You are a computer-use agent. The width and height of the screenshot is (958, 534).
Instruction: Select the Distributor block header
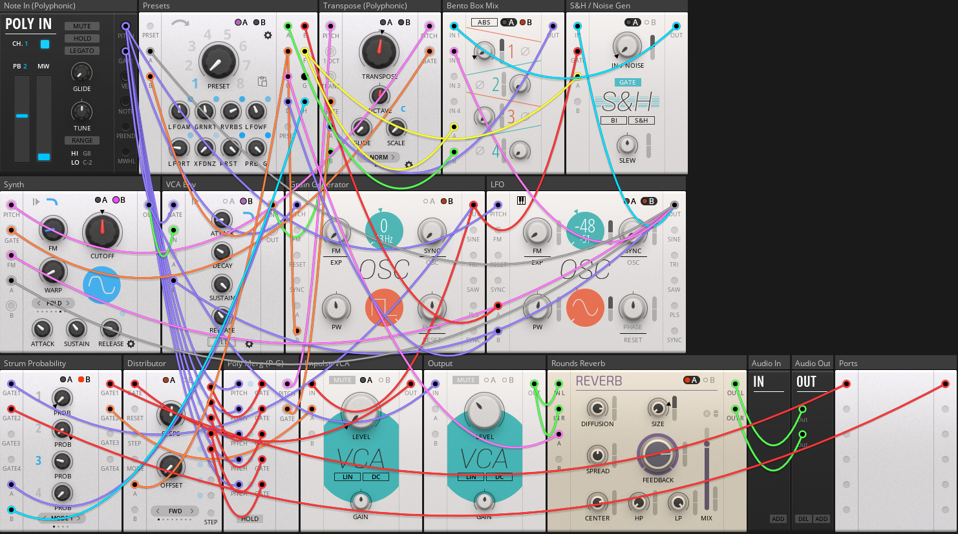point(173,364)
